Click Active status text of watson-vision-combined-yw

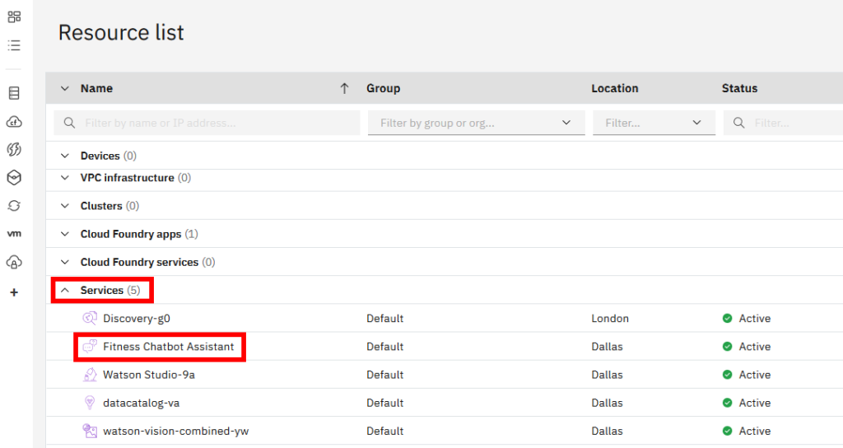755,431
